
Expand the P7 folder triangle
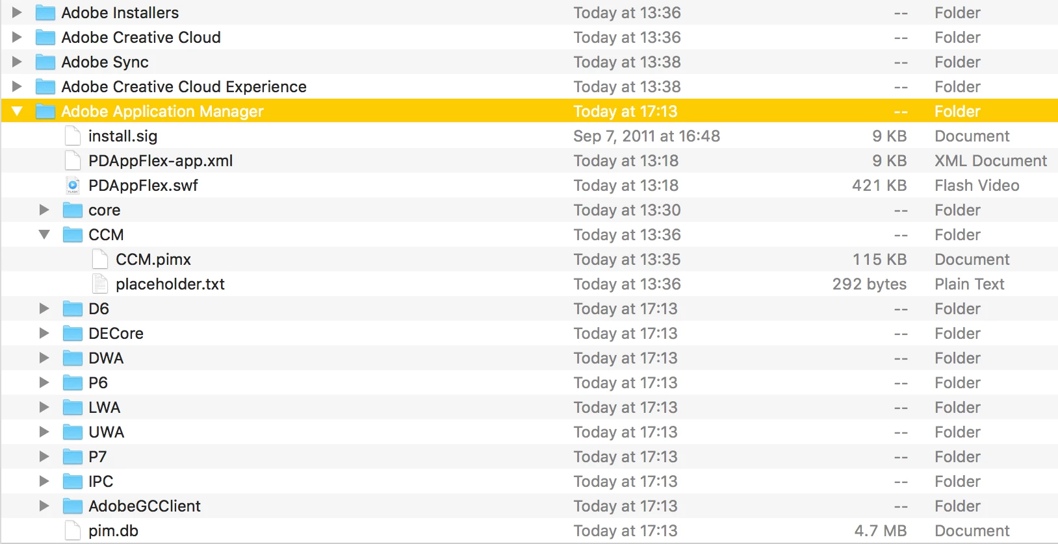pos(44,456)
